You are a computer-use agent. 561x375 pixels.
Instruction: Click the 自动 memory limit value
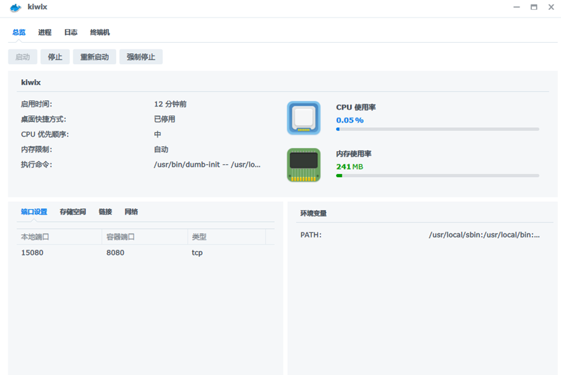coord(161,150)
